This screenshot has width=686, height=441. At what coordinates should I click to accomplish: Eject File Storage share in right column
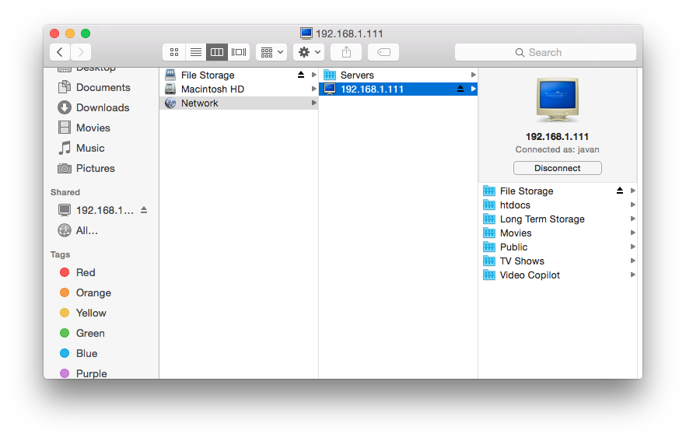tap(619, 191)
